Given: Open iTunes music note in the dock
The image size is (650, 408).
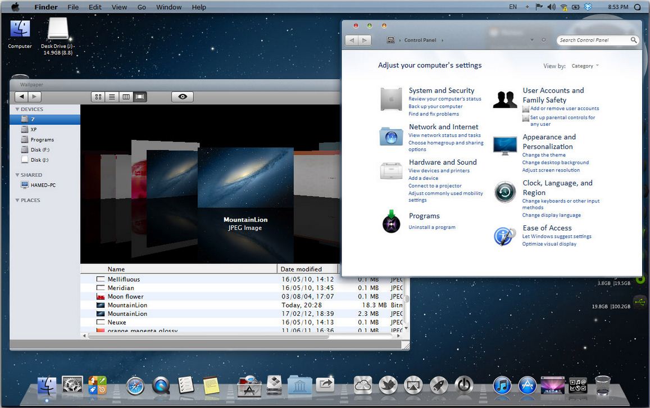Looking at the screenshot, I should [502, 386].
